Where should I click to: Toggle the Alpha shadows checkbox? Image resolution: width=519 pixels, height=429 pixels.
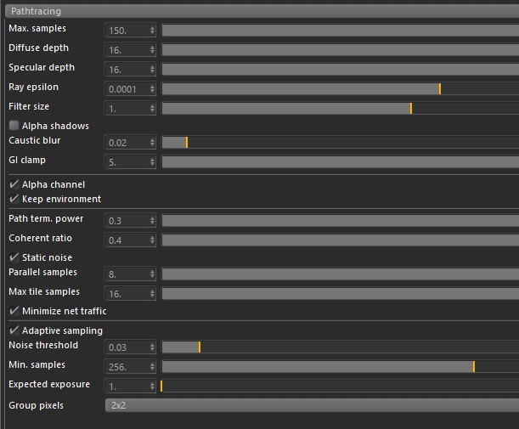(14, 126)
